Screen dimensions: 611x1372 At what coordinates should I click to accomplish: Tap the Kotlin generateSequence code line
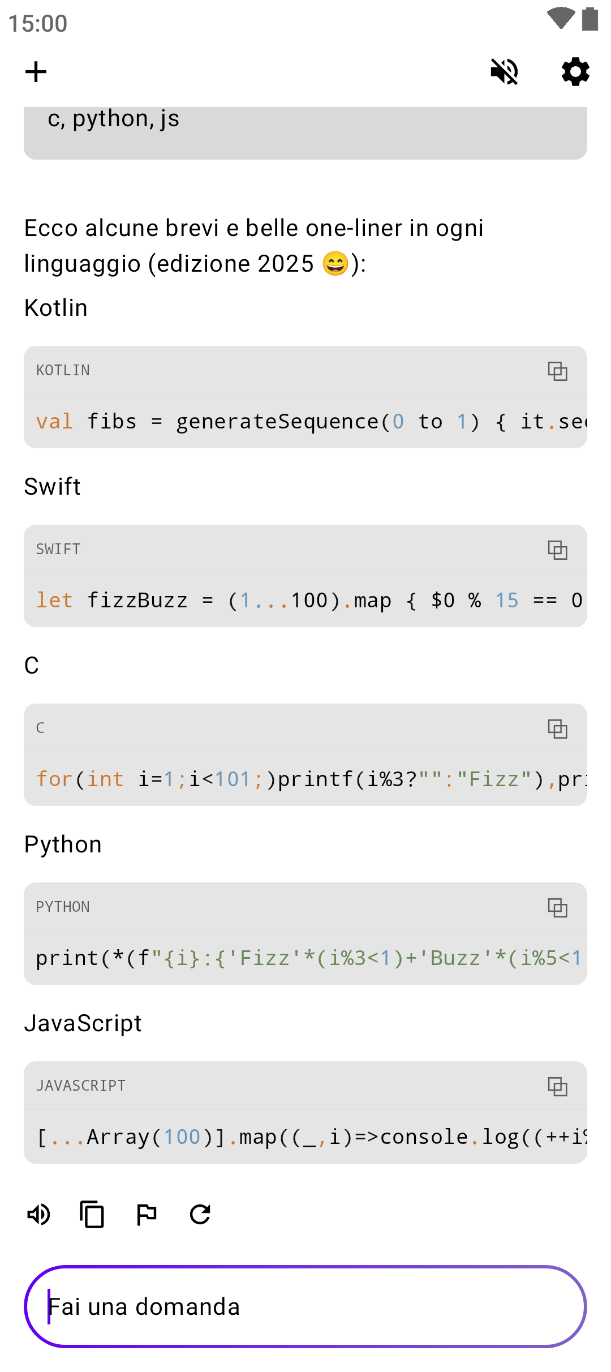pyautogui.click(x=305, y=422)
